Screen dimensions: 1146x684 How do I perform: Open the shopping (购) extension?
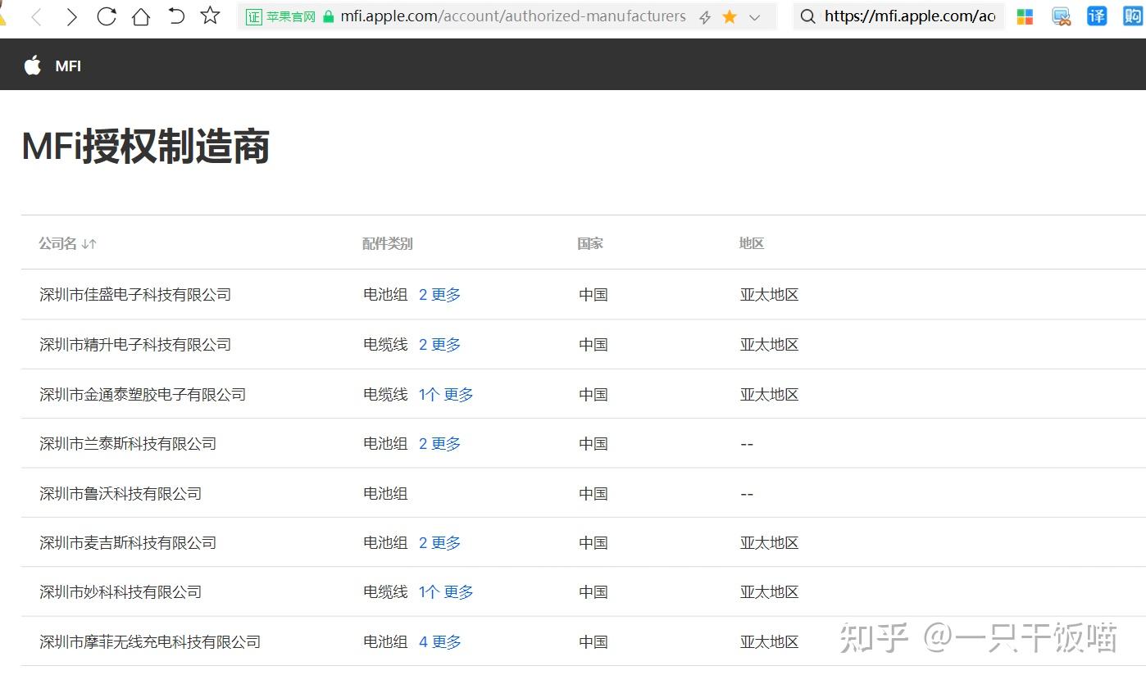(1132, 16)
